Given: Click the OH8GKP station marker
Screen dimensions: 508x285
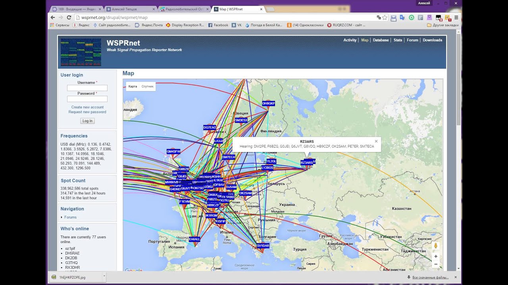Looking at the screenshot, I should click(x=268, y=103).
